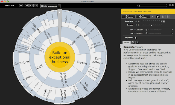This screenshot has height=105, width=175.
Task: Save the project with floppy disk icon
Action: [x=27, y=5]
